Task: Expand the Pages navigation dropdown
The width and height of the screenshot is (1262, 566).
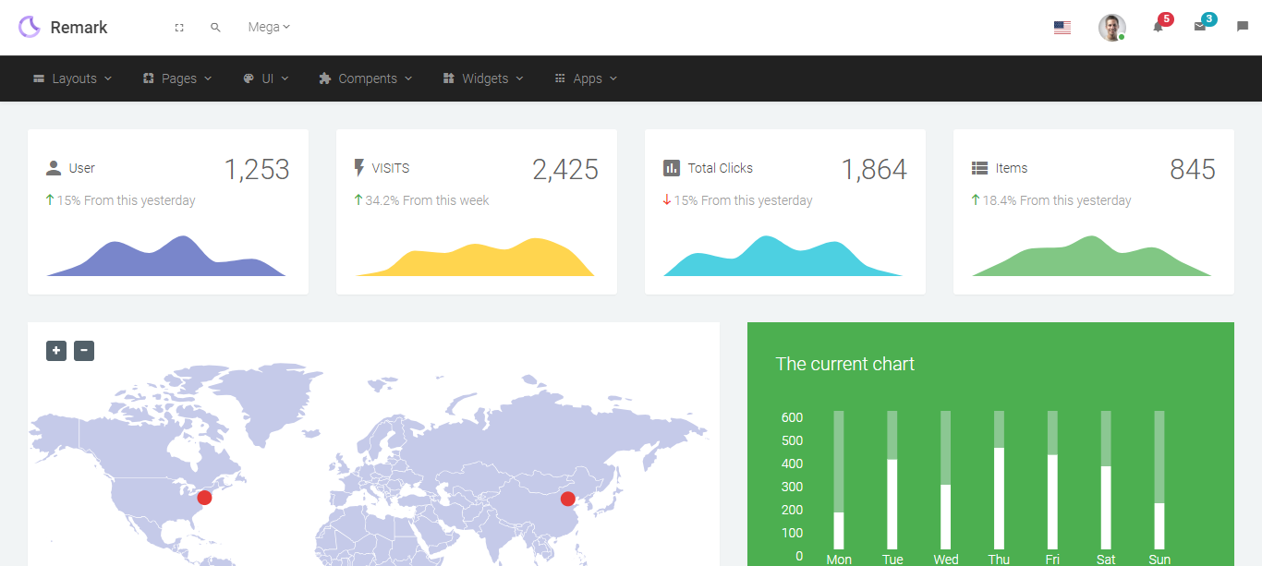Action: 177,78
